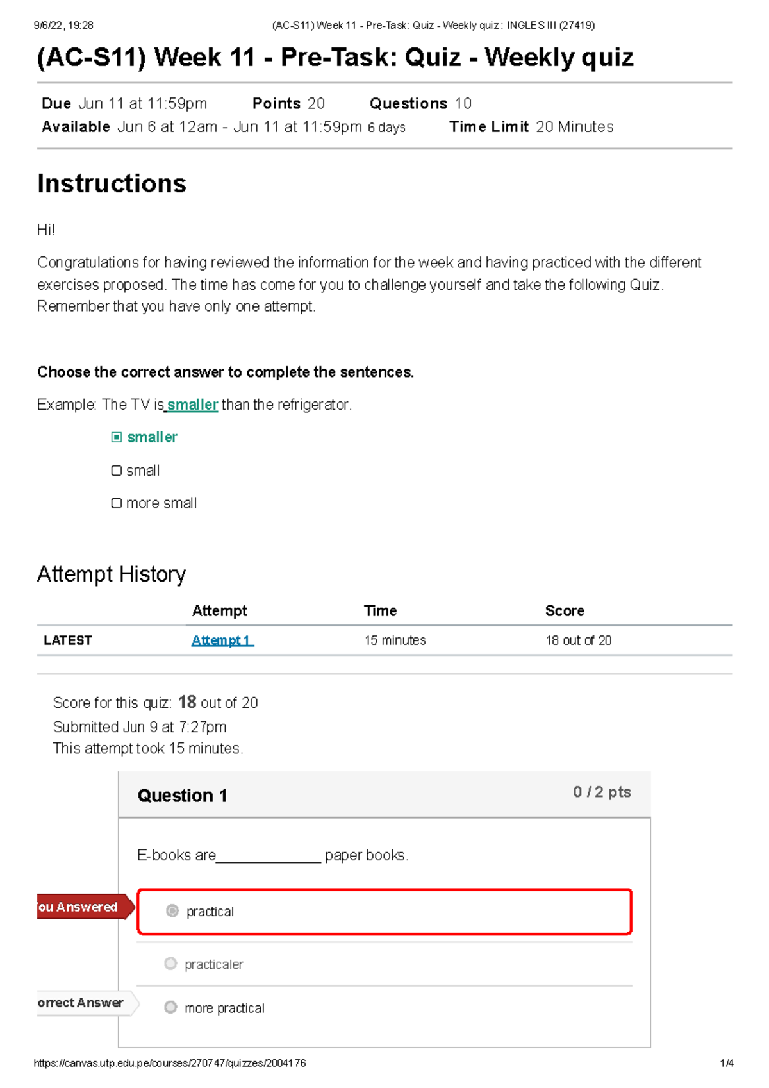The width and height of the screenshot is (769, 1088).
Task: Click the "Attempt History" heading
Action: [x=112, y=574]
